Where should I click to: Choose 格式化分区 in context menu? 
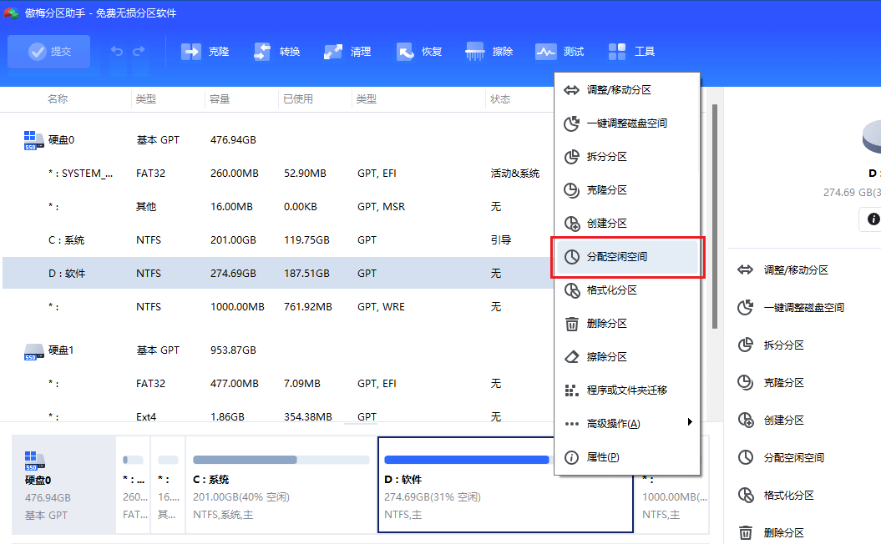click(x=627, y=290)
